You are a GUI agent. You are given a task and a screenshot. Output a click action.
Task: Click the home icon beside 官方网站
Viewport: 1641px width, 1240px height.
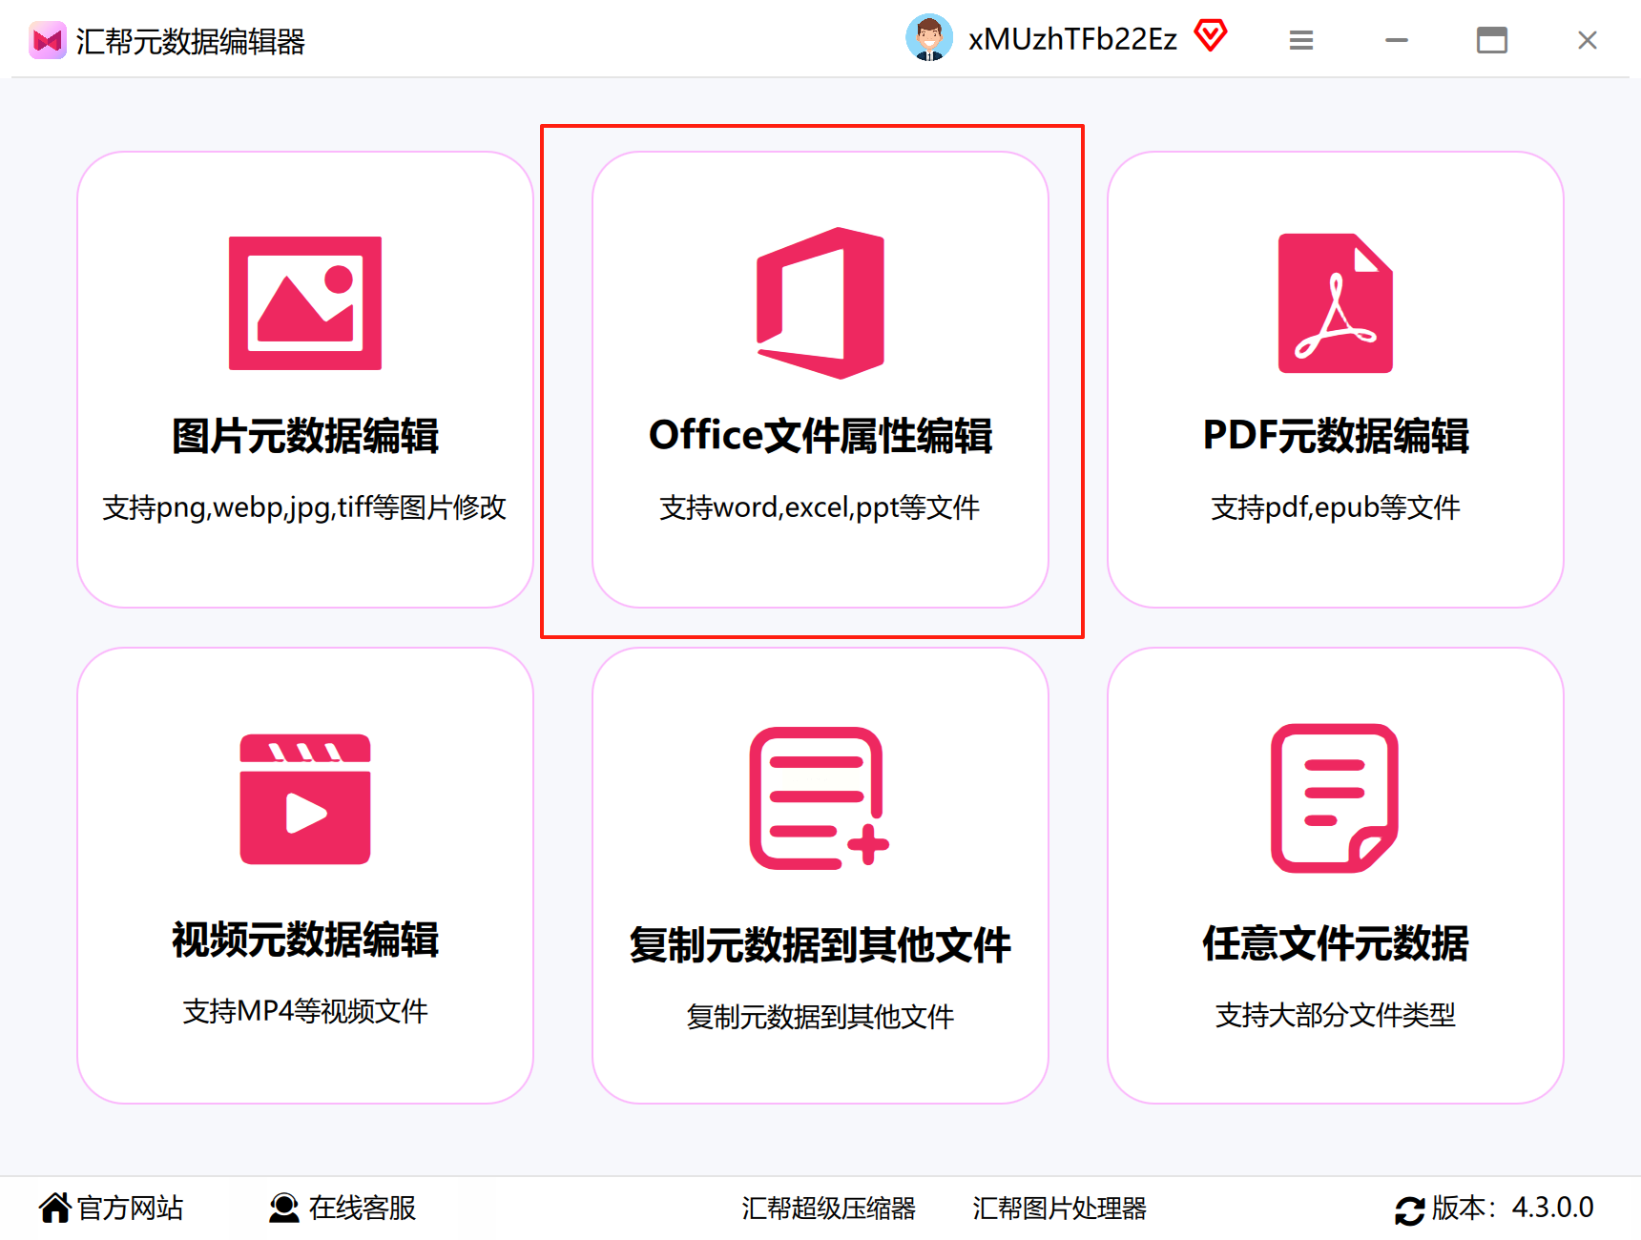[x=55, y=1208]
